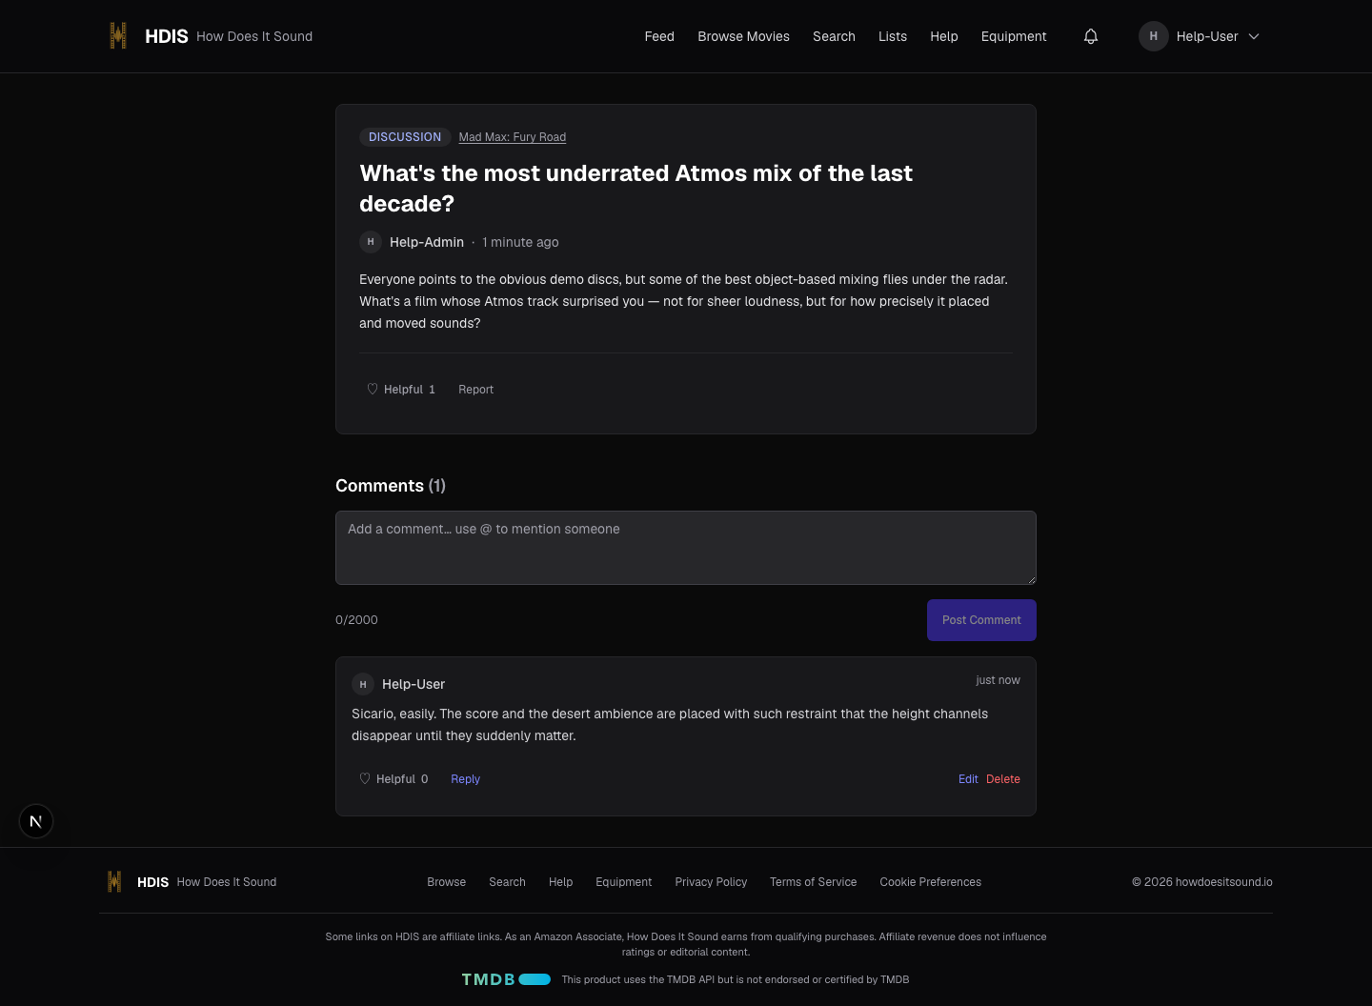
Task: Click the Help-User avatar in header
Action: (1154, 36)
